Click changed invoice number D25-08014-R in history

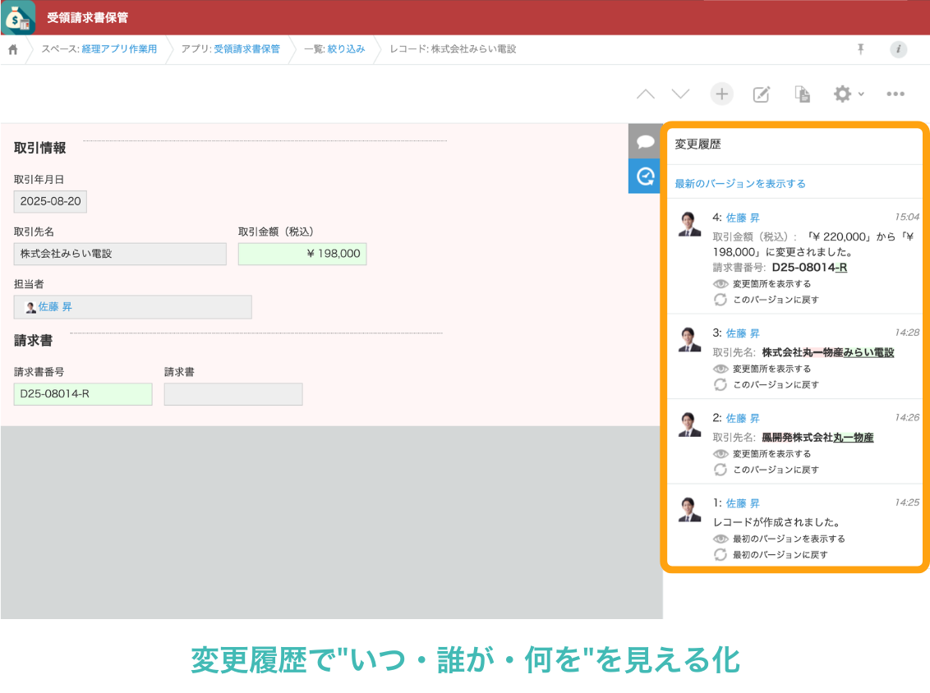pyautogui.click(x=809, y=268)
